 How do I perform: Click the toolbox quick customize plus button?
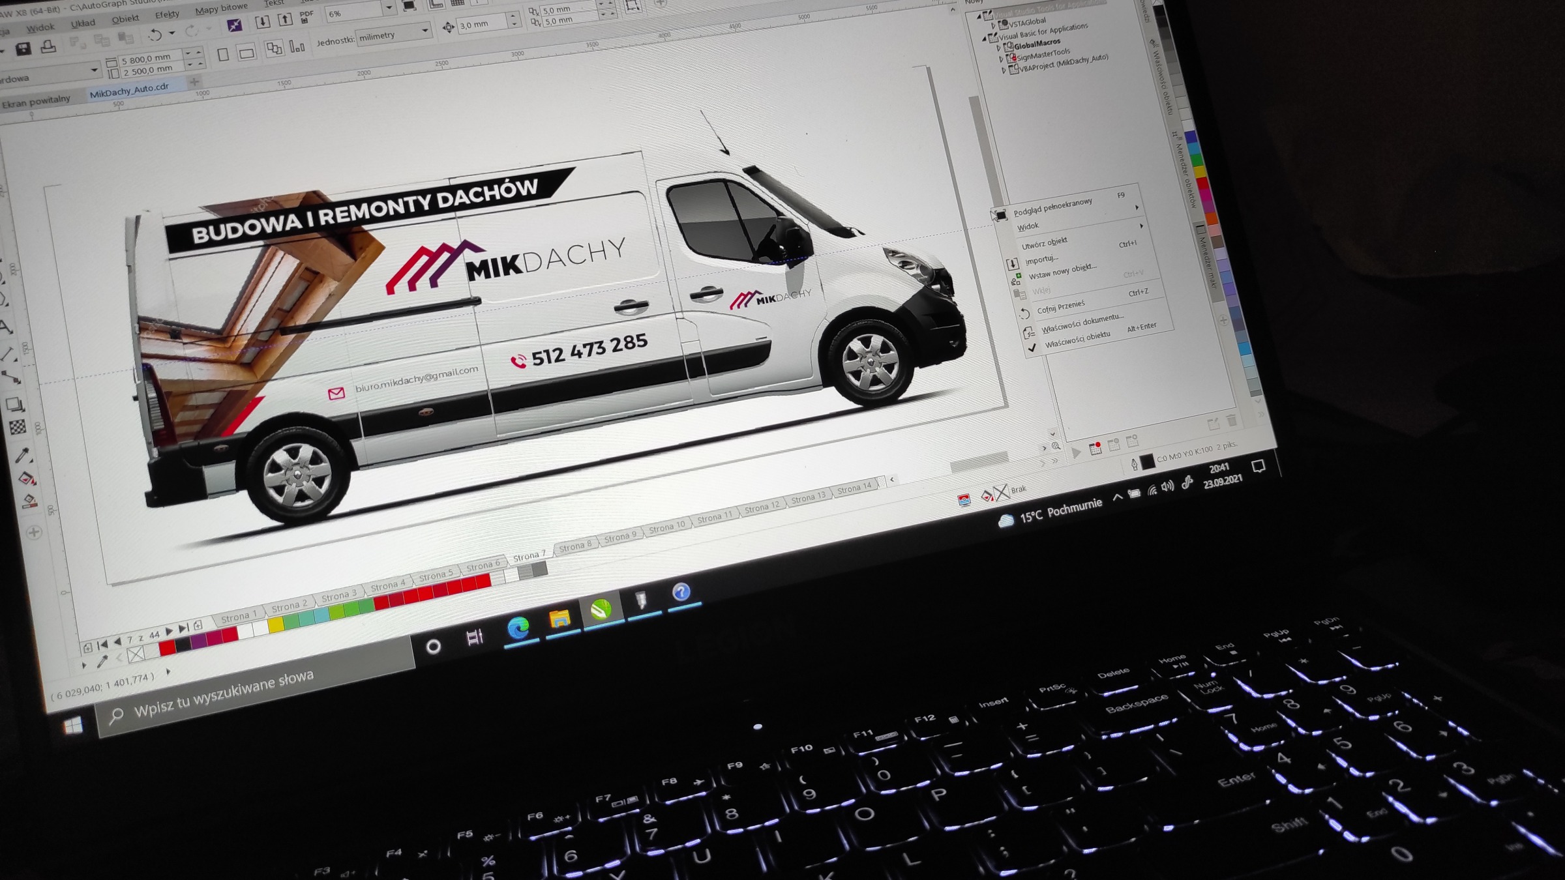[35, 533]
